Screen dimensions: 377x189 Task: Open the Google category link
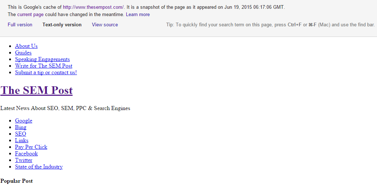click(23, 121)
